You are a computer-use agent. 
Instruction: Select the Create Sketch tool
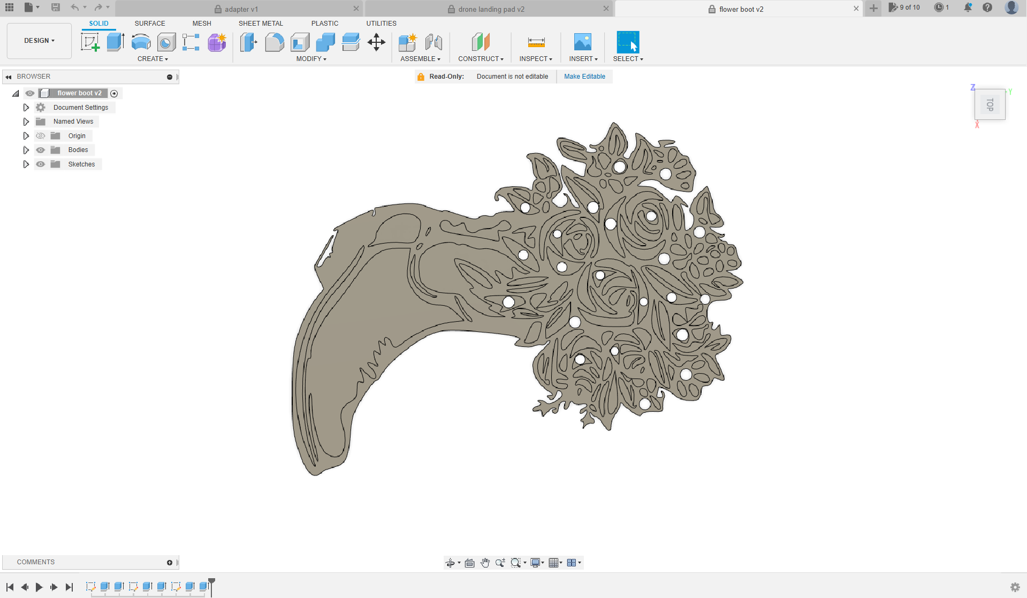(90, 42)
